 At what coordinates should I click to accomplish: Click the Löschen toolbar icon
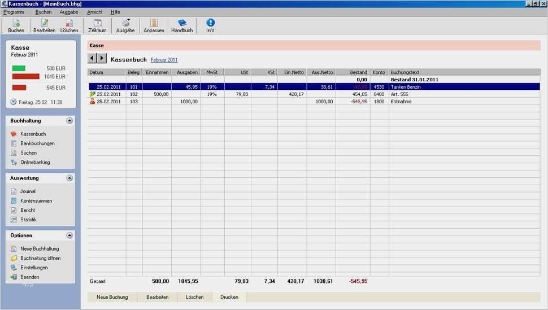69,23
